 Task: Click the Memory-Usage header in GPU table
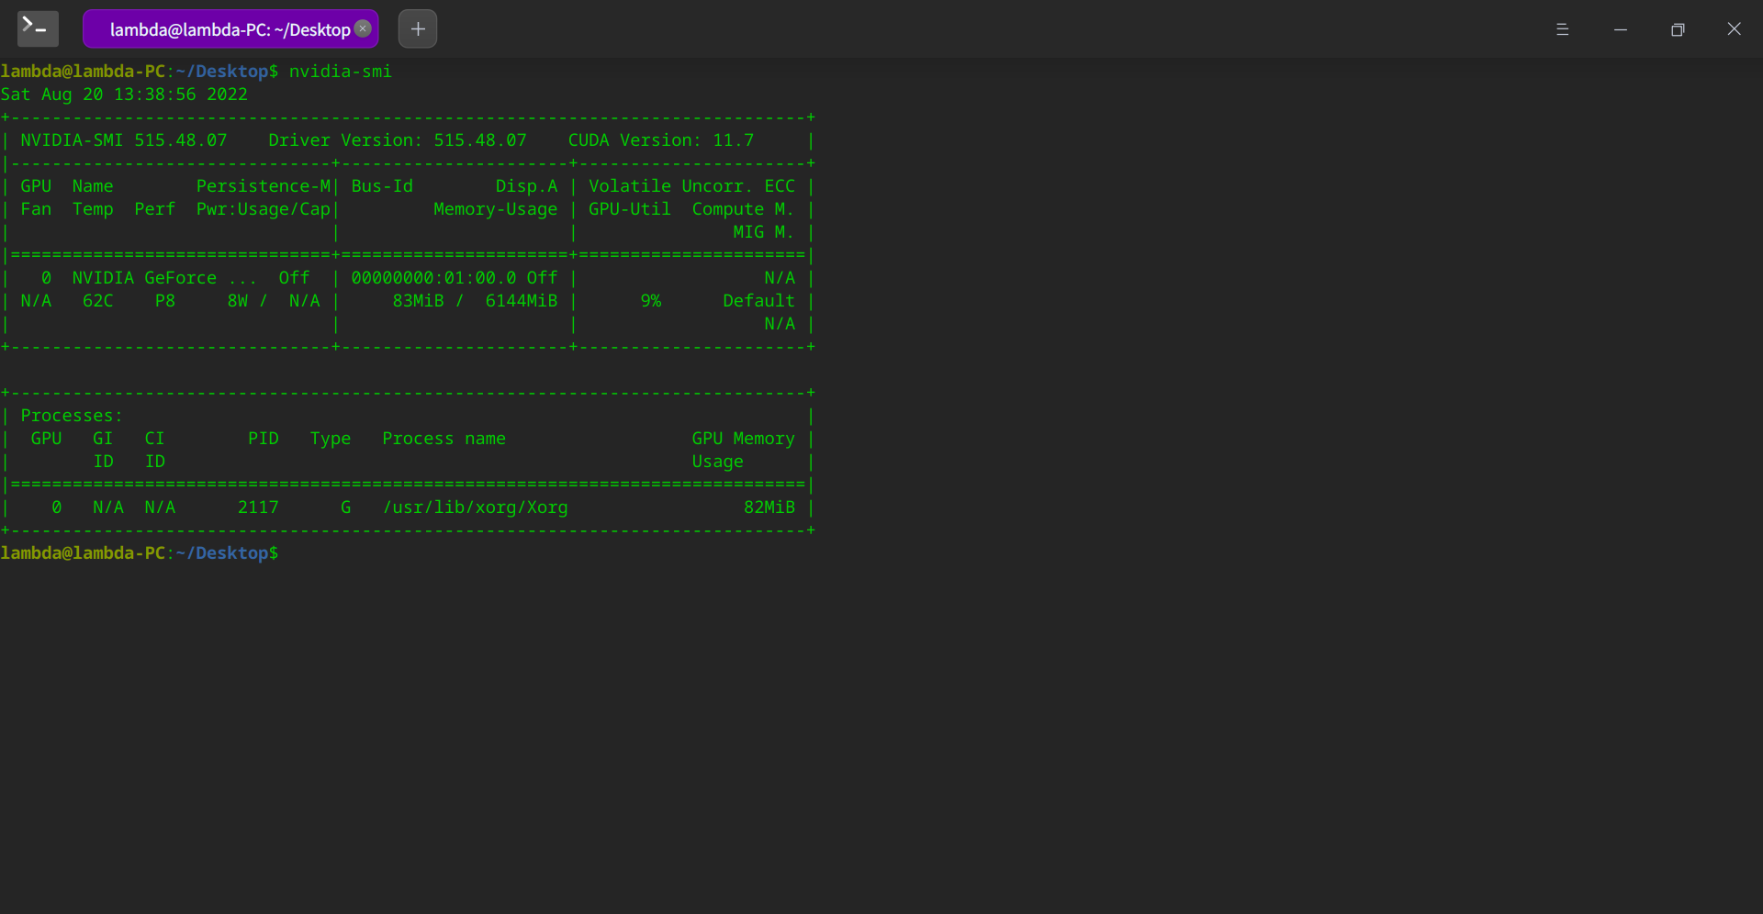coord(495,209)
